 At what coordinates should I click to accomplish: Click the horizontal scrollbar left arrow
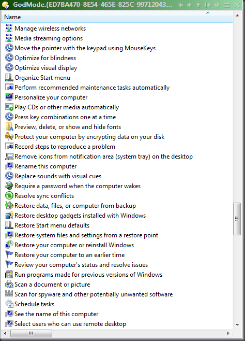coord(5,333)
